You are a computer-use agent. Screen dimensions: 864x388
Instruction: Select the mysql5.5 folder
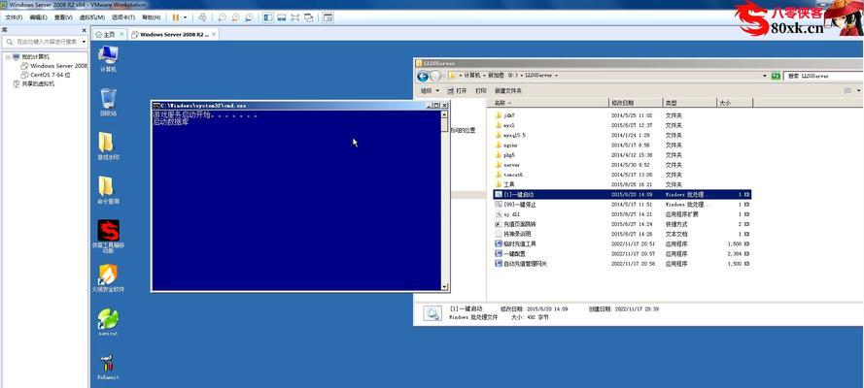point(510,135)
